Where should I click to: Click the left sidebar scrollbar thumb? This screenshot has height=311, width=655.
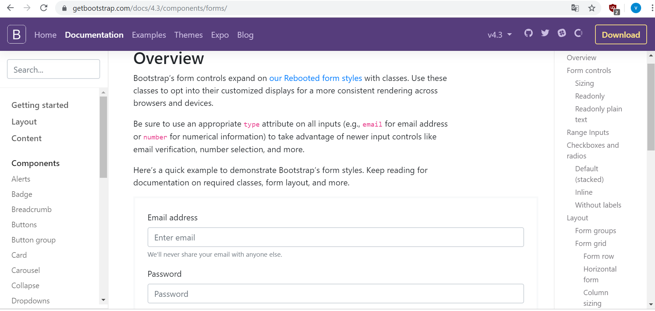pyautogui.click(x=103, y=137)
